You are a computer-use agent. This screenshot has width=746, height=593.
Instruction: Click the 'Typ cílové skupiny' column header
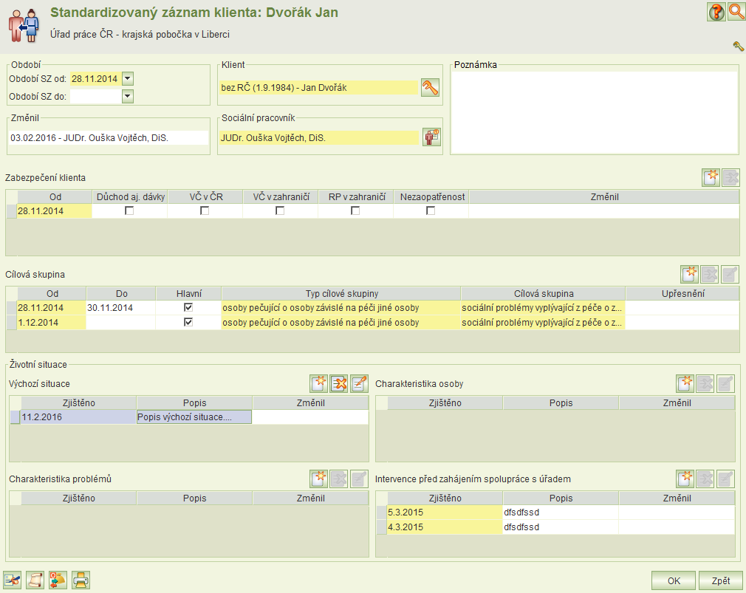[341, 293]
